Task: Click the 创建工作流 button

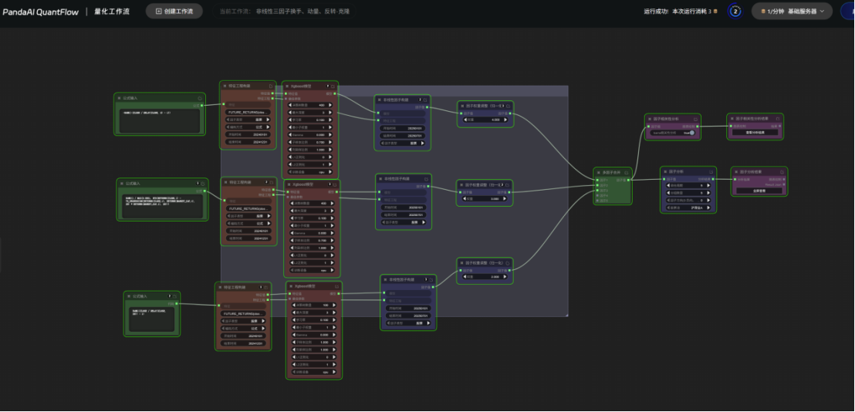Action: pos(174,12)
